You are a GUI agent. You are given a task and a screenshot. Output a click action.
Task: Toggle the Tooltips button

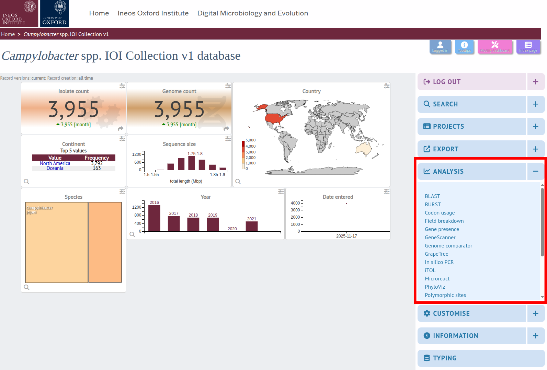(464, 47)
